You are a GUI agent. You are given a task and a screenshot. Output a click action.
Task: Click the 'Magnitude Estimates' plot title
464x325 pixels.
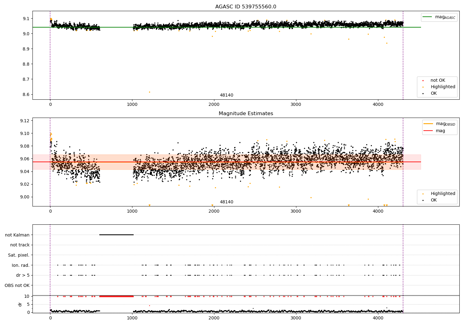click(246, 114)
